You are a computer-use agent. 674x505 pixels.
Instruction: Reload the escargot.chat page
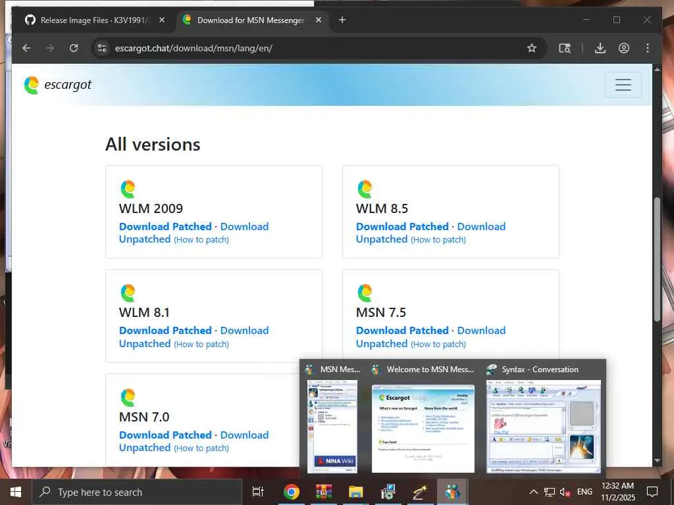(74, 48)
